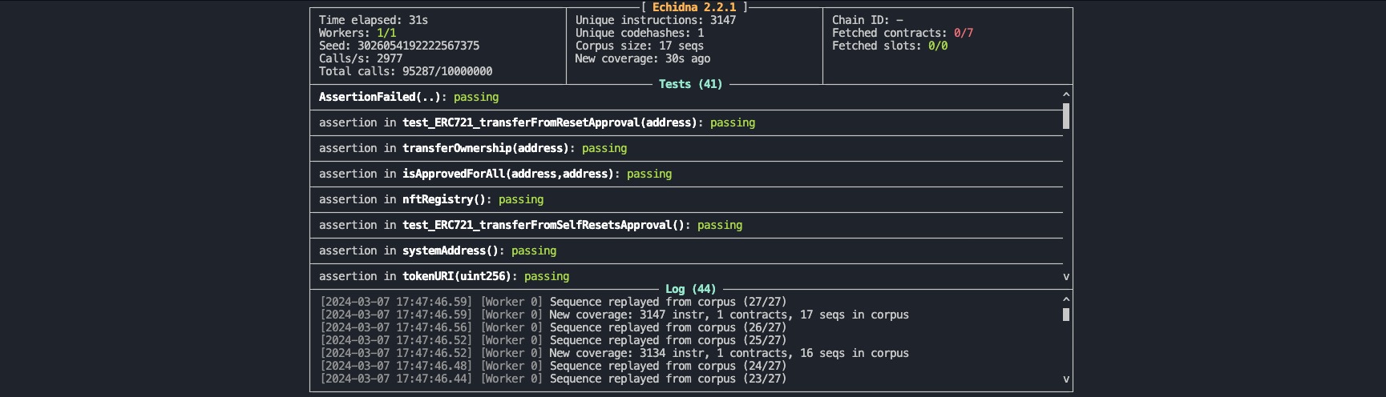Select the nftRegistry() assertion row
Image resolution: width=1386 pixels, height=397 pixels.
pyautogui.click(x=686, y=199)
